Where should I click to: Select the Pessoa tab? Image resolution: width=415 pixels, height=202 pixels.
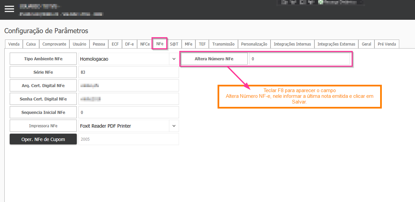[x=99, y=44]
